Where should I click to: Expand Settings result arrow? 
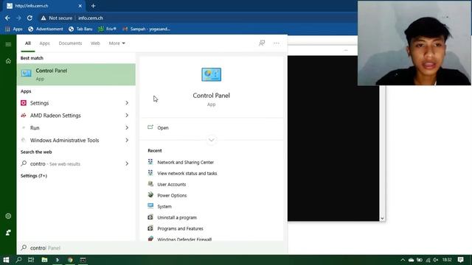pos(127,103)
